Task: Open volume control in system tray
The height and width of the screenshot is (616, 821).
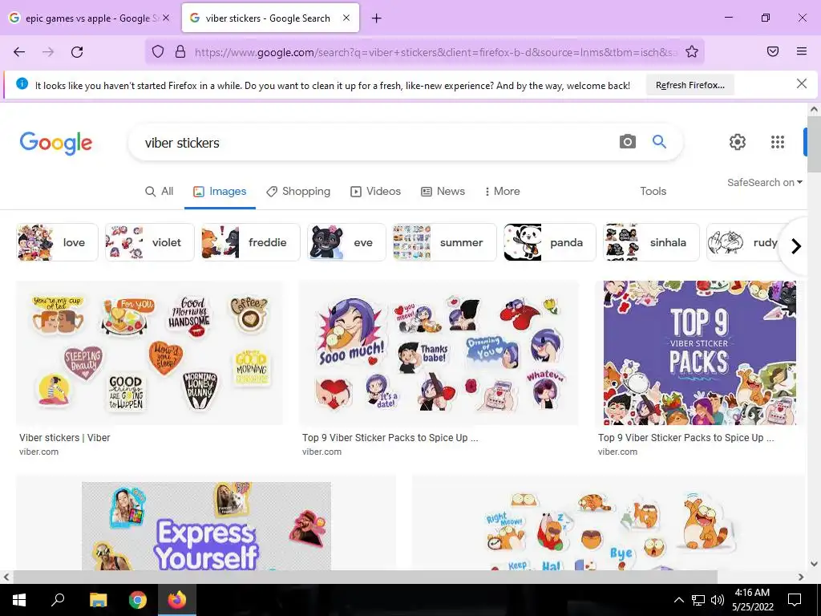Action: (718, 600)
